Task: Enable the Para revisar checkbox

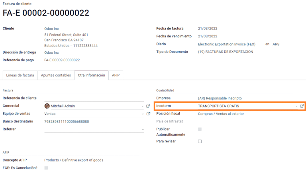Action: click(x=200, y=142)
